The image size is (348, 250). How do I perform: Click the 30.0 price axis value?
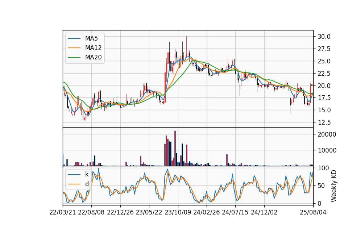324,37
